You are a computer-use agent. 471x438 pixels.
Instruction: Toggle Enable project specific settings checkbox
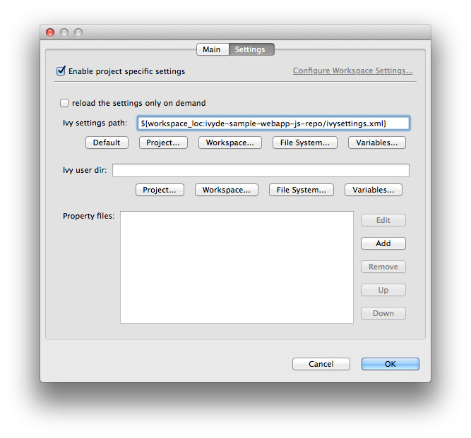coord(61,71)
